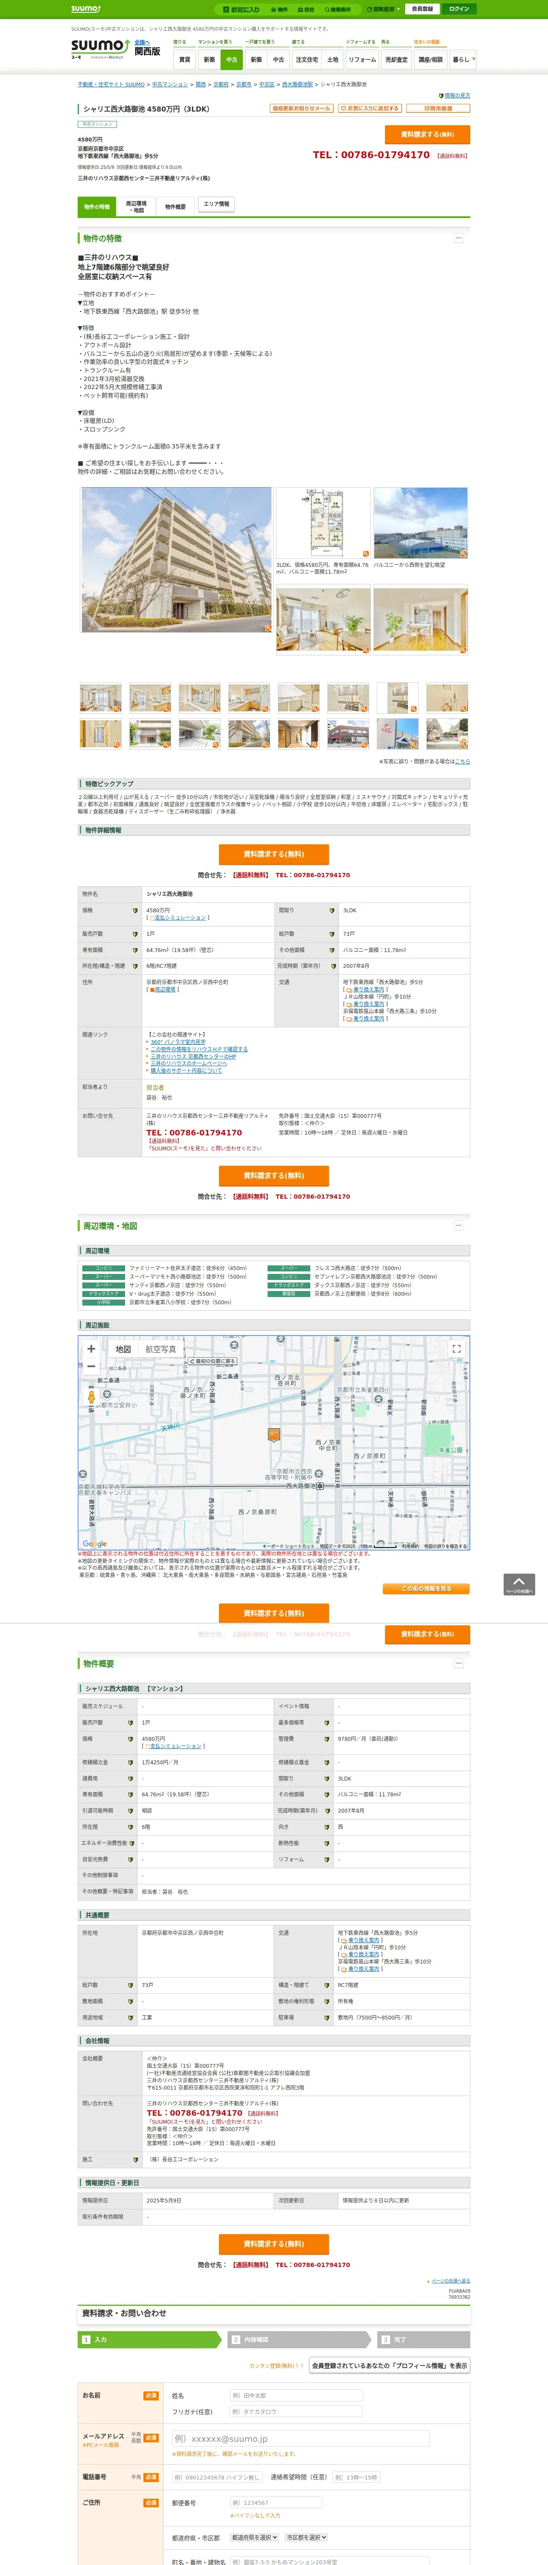Open saved 物件 list in header
Image resolution: width=548 pixels, height=2565 pixels.
280,9
